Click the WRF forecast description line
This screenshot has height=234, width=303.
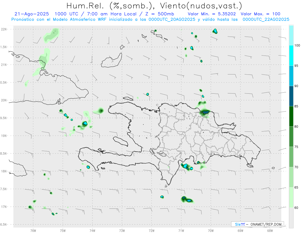click(x=150, y=19)
